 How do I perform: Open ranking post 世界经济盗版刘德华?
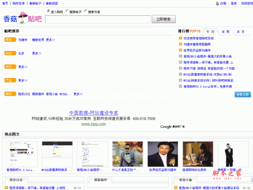(197, 50)
